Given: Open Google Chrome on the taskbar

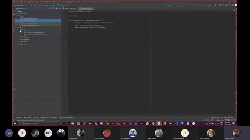Looking at the screenshot, I should (153, 124).
